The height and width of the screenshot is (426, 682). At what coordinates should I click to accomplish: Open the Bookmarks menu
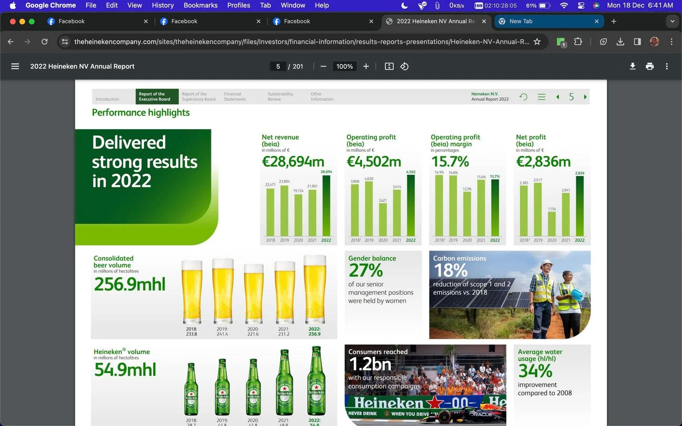(200, 5)
